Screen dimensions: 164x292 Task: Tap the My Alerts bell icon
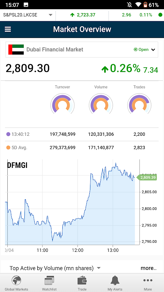(115, 281)
